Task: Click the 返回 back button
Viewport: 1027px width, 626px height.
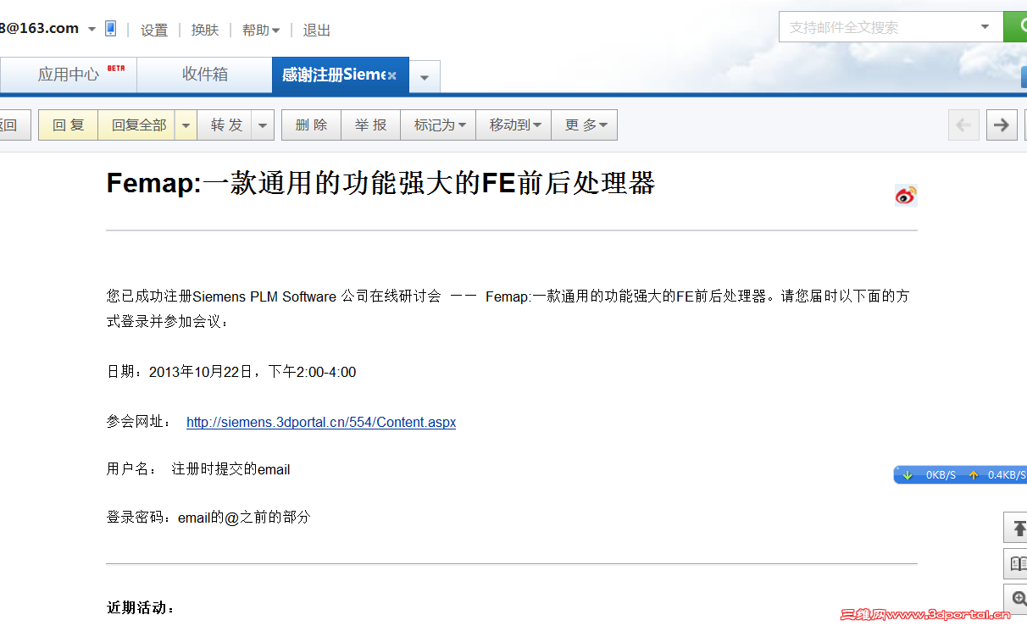Action: [x=14, y=125]
